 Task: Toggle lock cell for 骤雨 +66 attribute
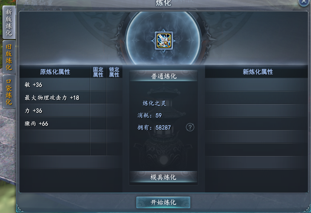[x=114, y=124]
